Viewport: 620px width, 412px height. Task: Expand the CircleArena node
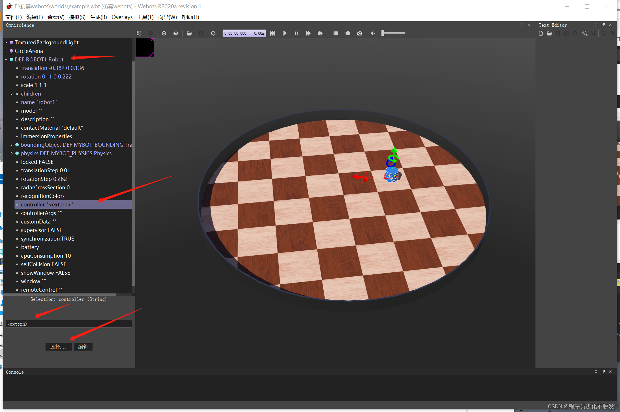click(x=6, y=51)
